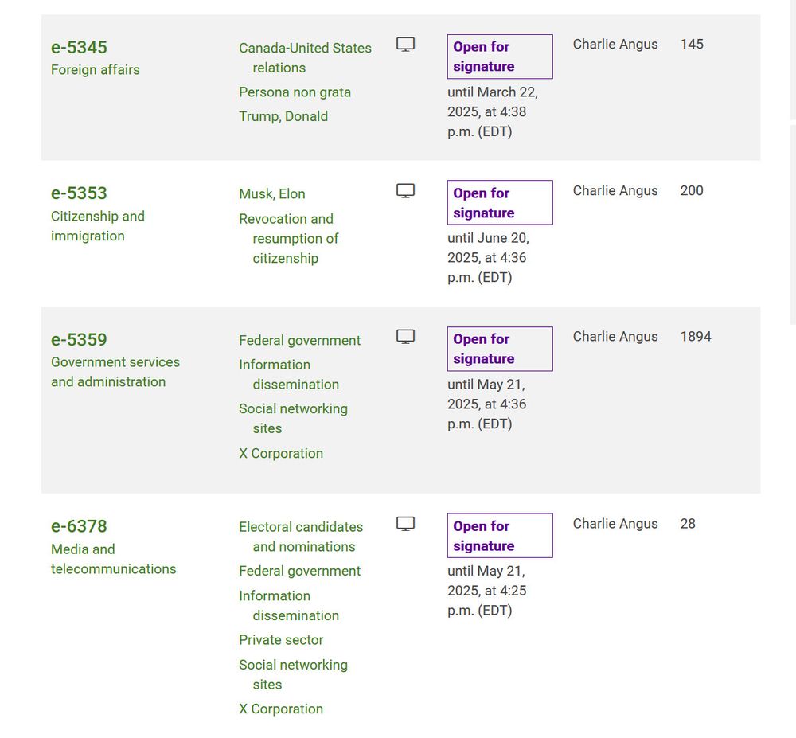Viewport: 796px width, 738px height.
Task: Click the Persona non grata keyword
Action: coord(295,92)
